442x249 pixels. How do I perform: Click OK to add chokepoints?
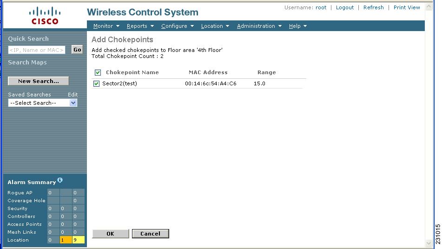(111, 234)
